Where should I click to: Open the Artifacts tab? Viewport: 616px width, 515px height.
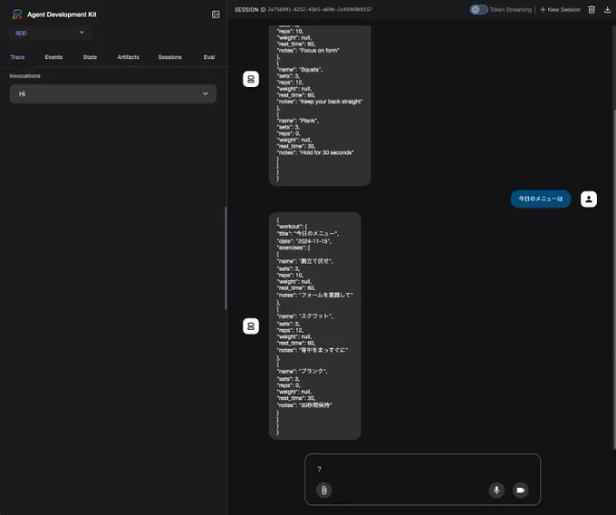tap(128, 57)
